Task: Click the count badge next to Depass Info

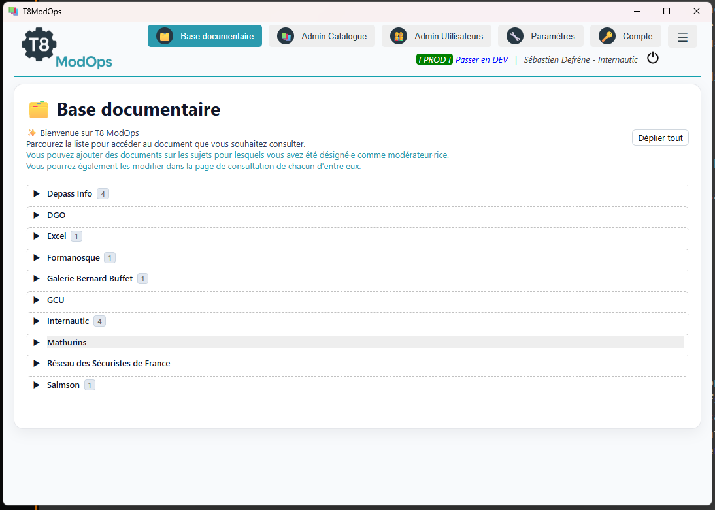Action: click(103, 194)
